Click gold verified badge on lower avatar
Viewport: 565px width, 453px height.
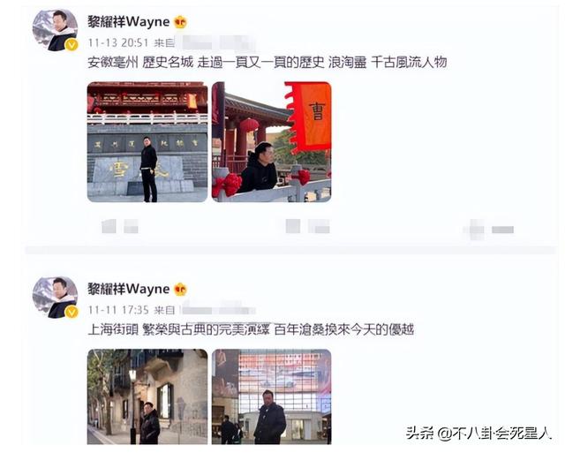tap(72, 312)
